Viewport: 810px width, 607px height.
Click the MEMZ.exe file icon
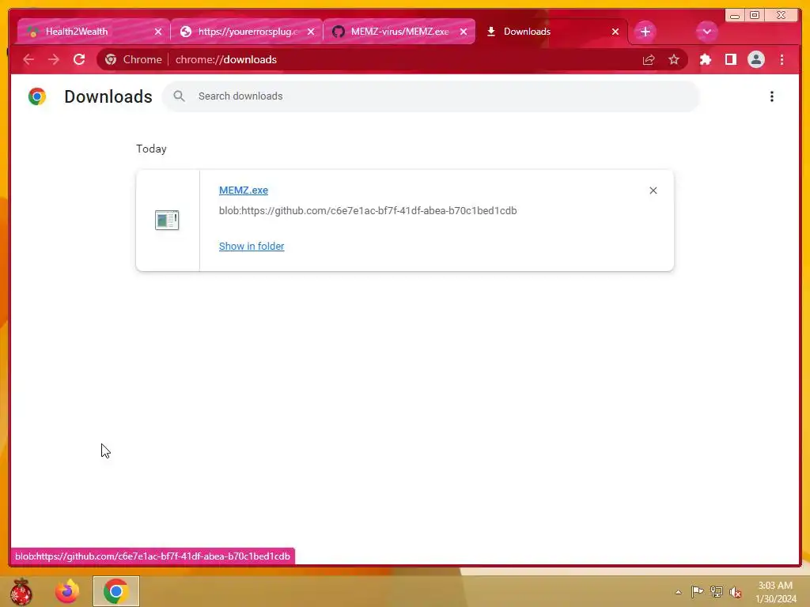pyautogui.click(x=167, y=220)
